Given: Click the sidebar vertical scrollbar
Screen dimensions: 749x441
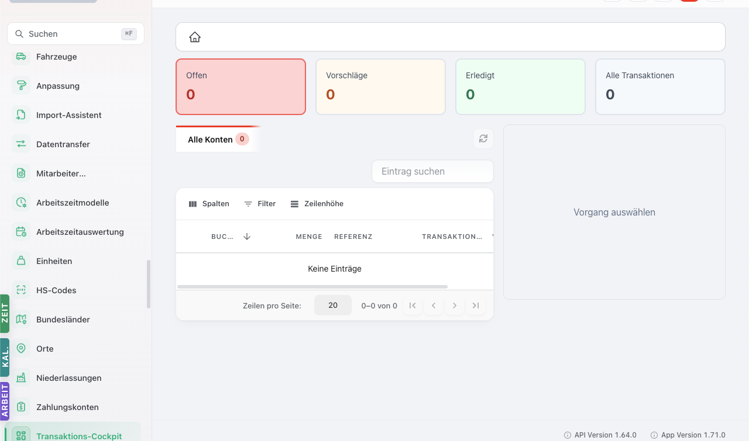Looking at the screenshot, I should tap(149, 284).
